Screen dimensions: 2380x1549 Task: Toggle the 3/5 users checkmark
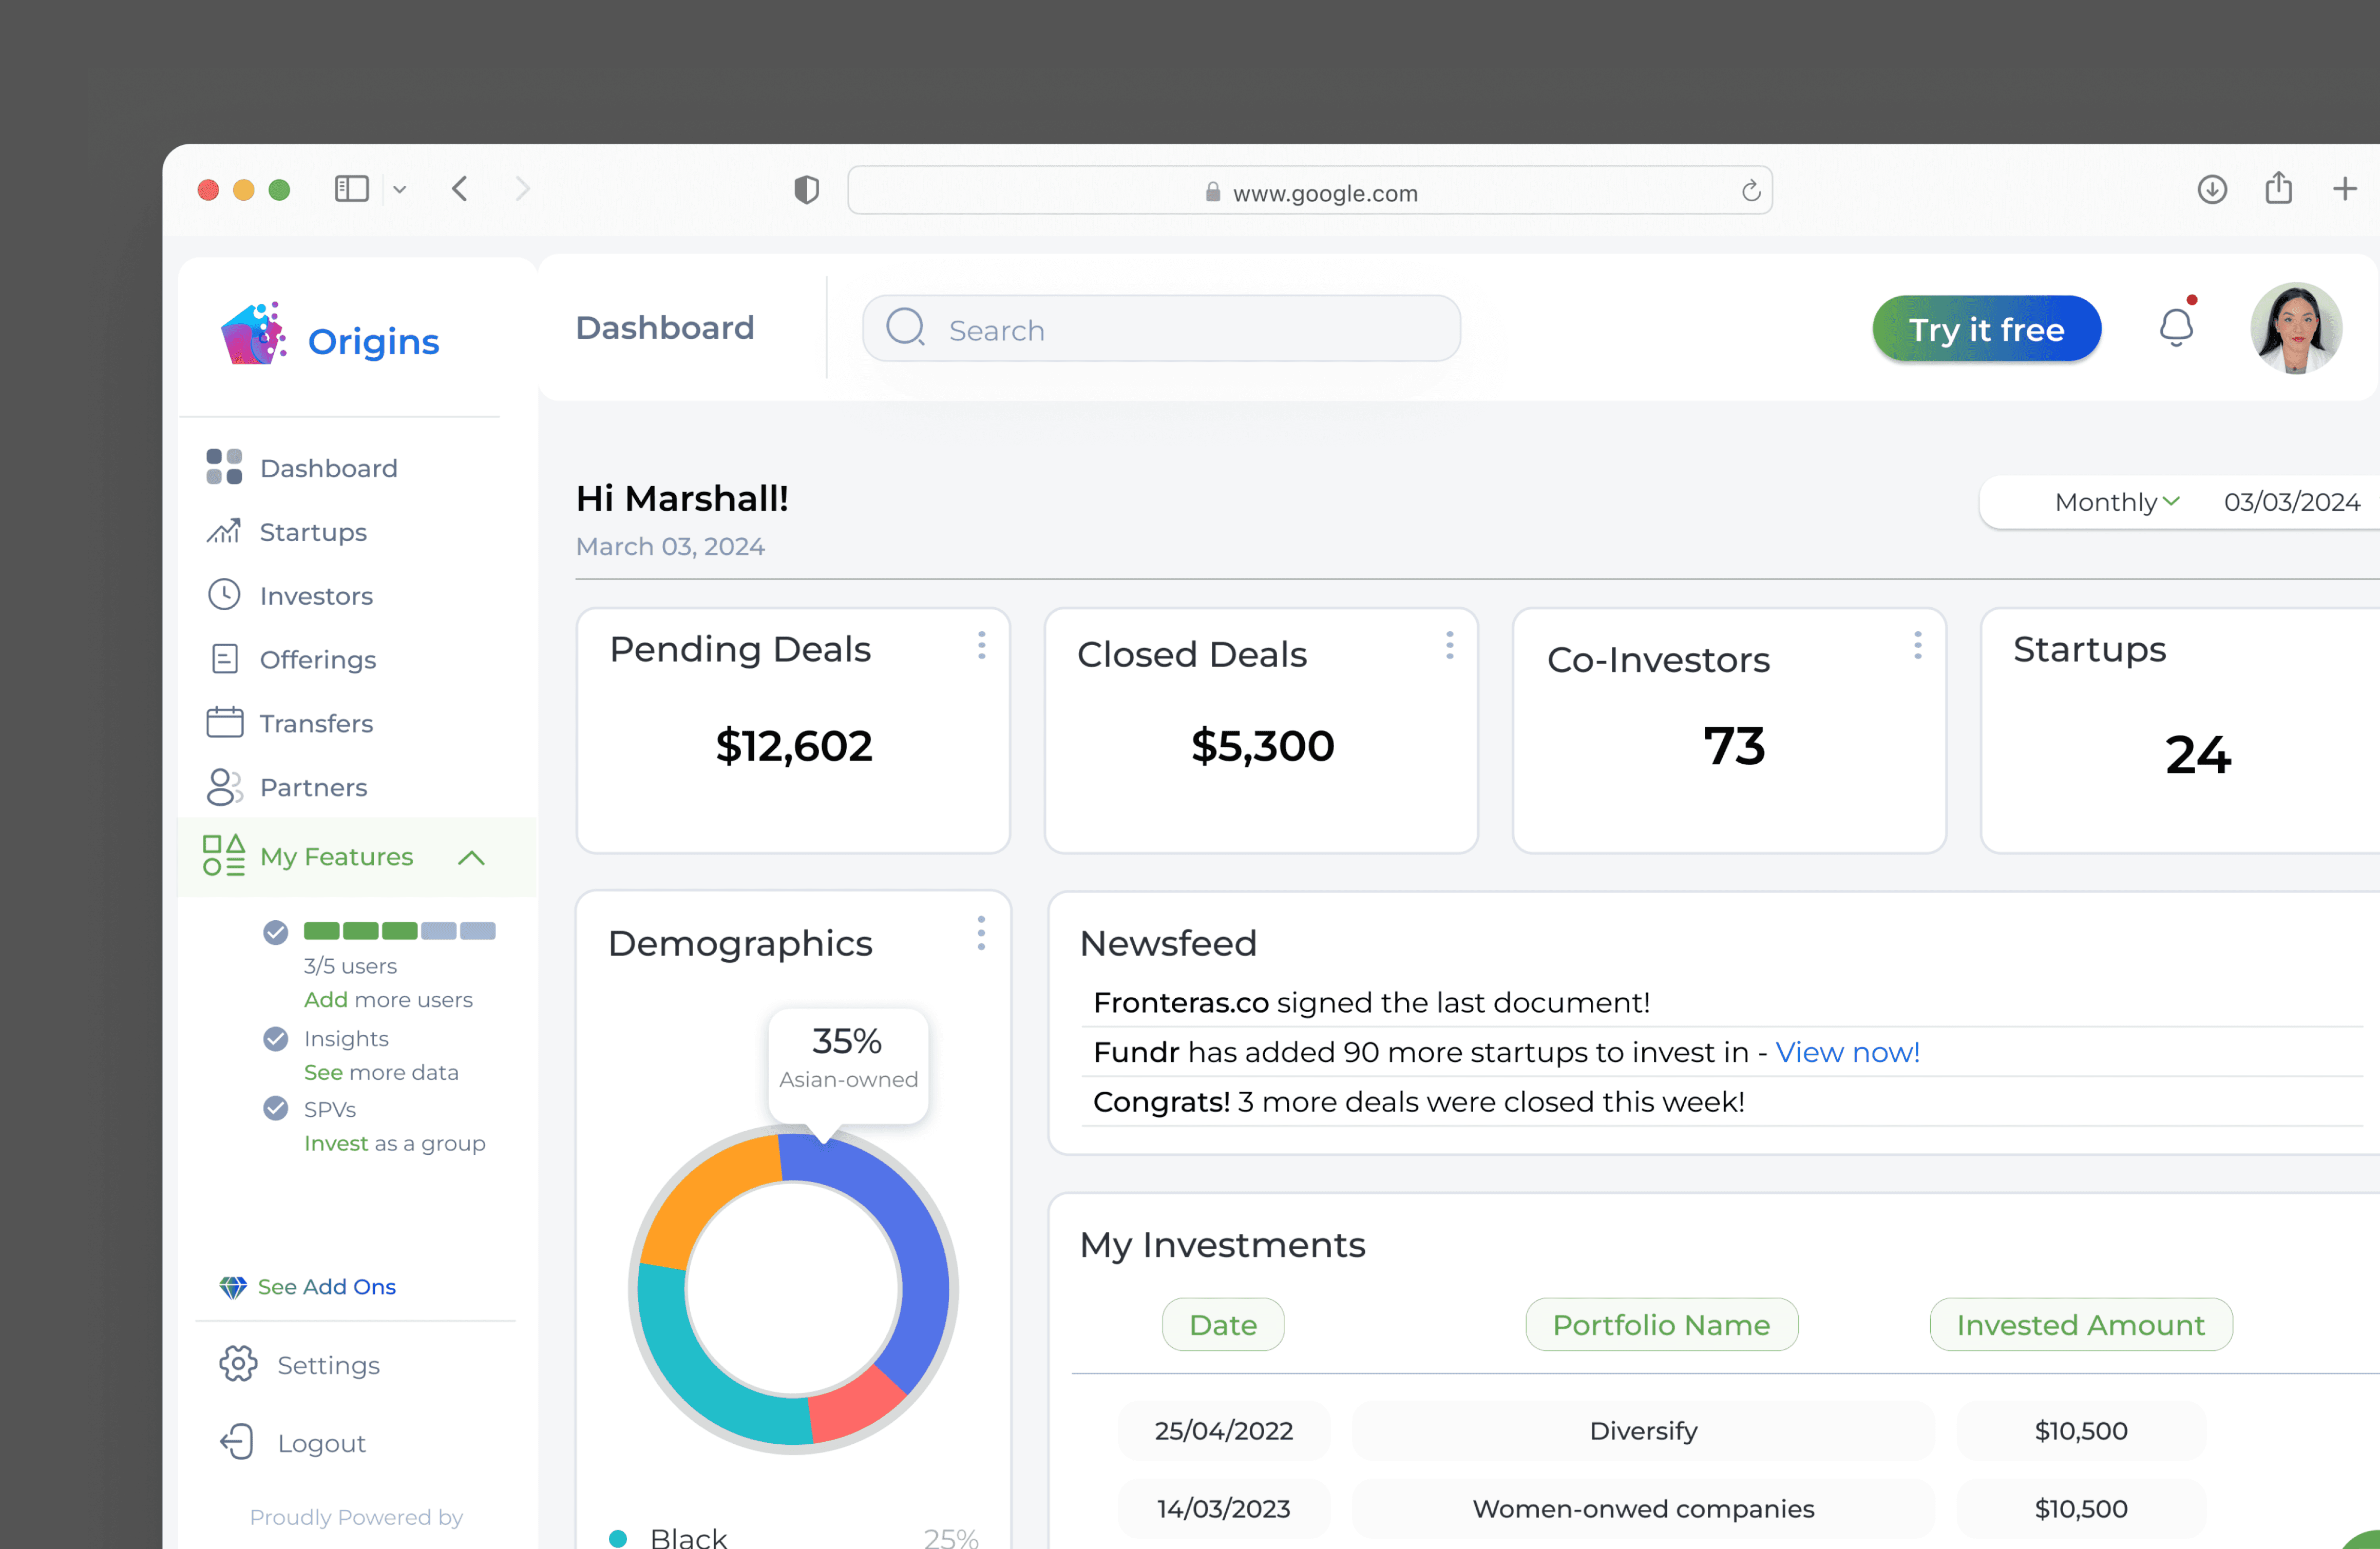tap(276, 932)
